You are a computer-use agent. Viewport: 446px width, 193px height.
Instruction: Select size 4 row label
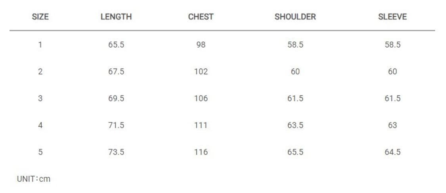tap(40, 125)
